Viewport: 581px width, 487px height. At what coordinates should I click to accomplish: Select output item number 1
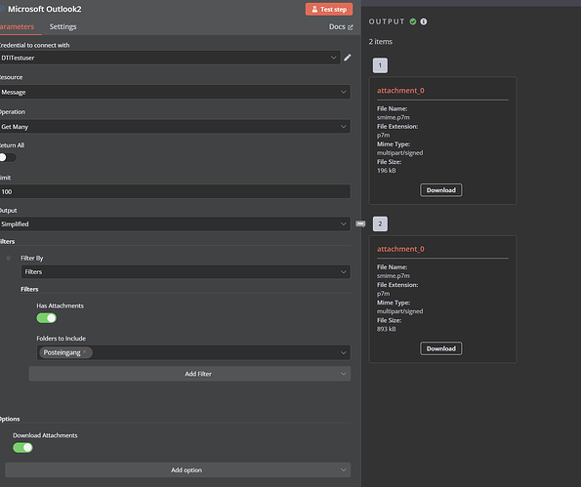pos(380,65)
